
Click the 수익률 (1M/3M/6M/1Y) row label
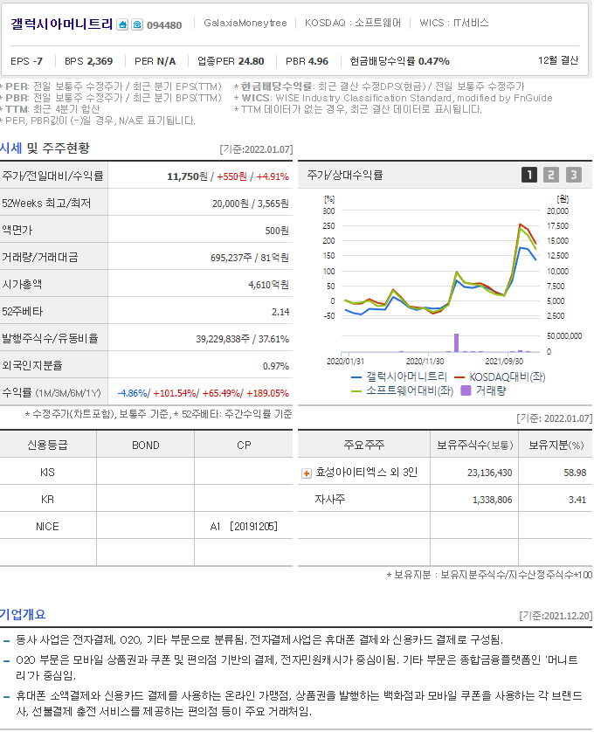click(52, 392)
